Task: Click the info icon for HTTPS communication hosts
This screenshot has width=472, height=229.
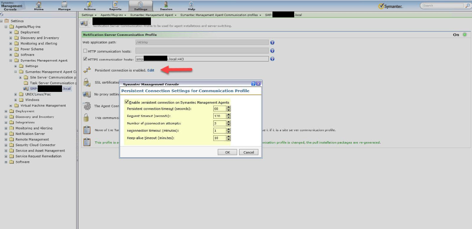Action: [272, 59]
